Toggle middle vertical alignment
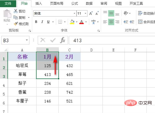 pos(111,13)
